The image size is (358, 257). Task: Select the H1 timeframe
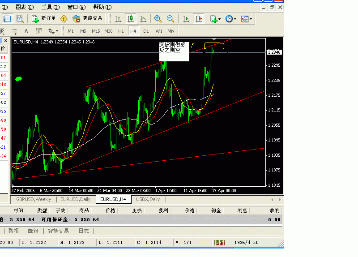121,31
